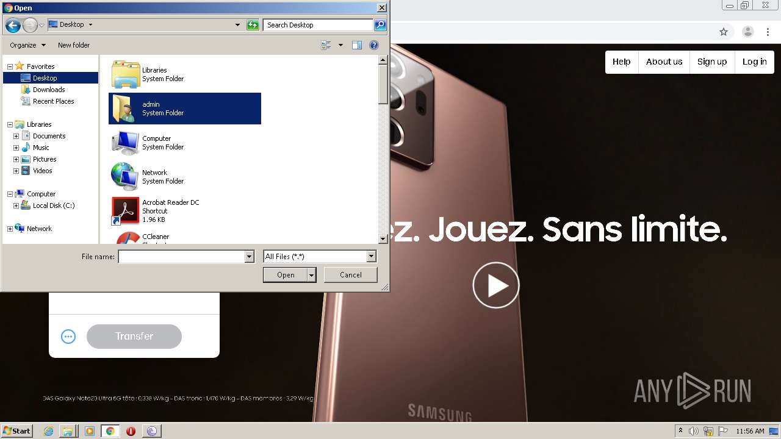Select the Network system folder icon in file list
The image size is (781, 439).
[x=126, y=177]
